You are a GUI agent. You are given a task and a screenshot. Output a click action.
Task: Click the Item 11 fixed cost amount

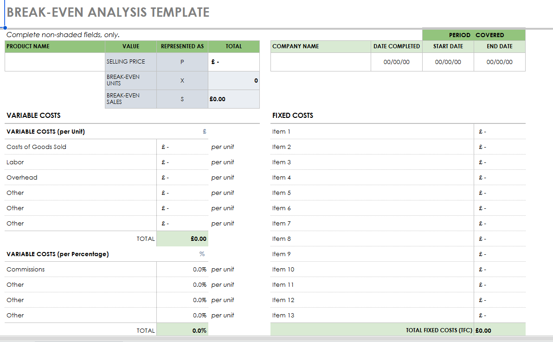(x=499, y=285)
